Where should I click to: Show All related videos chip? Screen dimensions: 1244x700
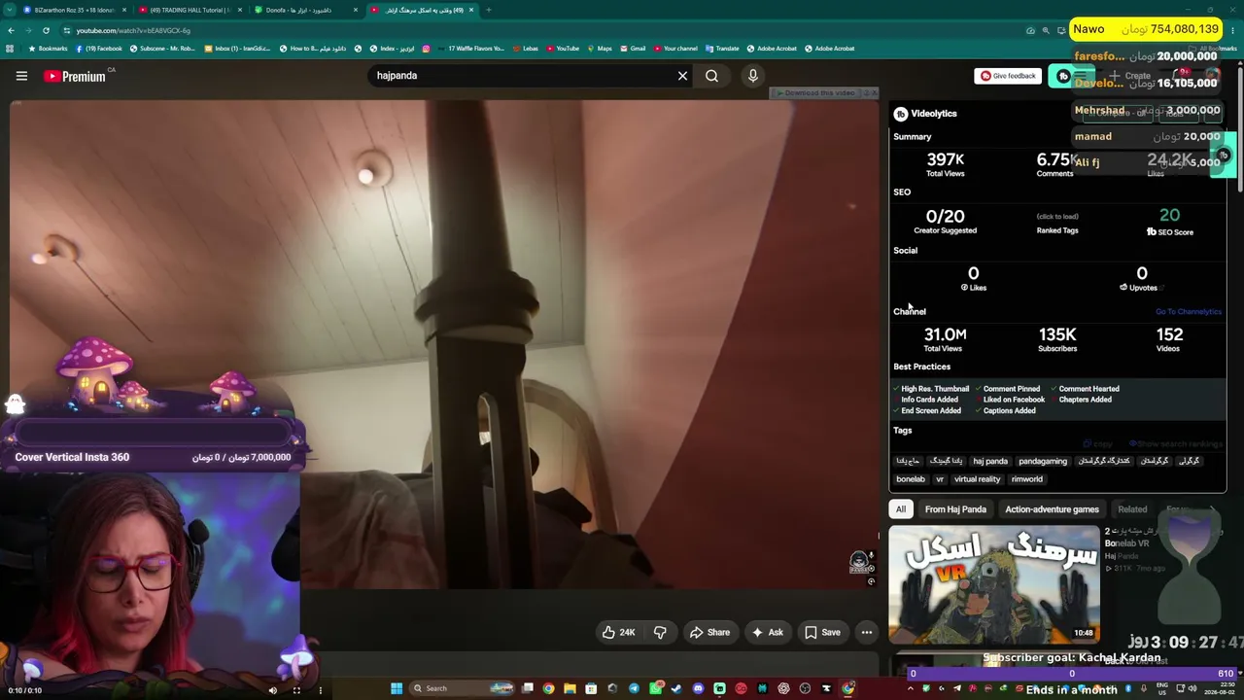click(901, 509)
